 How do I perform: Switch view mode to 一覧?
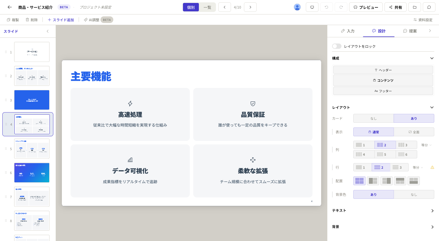(207, 7)
